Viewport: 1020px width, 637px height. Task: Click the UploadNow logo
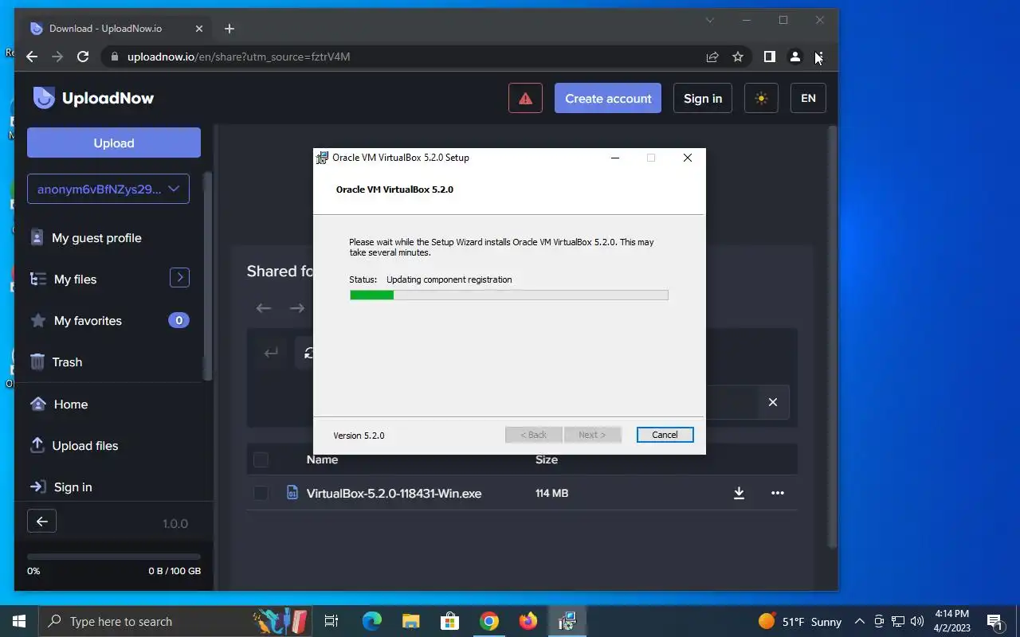(93, 98)
